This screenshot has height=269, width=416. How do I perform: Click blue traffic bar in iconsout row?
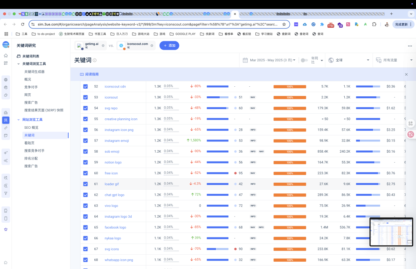tap(218, 98)
